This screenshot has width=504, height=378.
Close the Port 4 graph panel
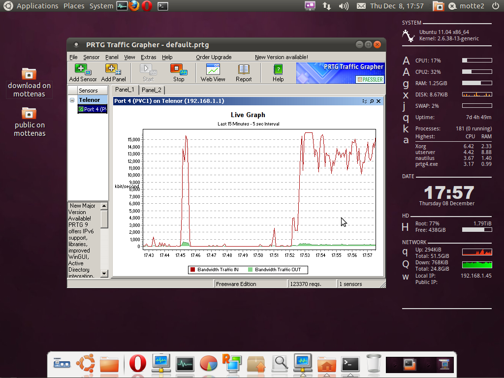(x=378, y=101)
